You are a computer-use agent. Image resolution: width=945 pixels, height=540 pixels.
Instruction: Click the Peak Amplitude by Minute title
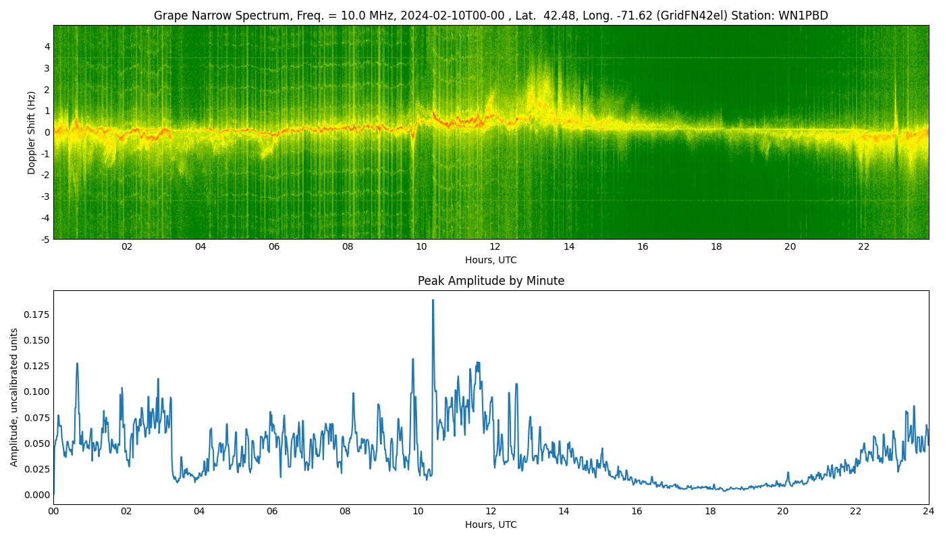[491, 281]
